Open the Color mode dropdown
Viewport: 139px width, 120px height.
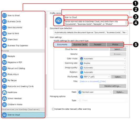coord(102,59)
